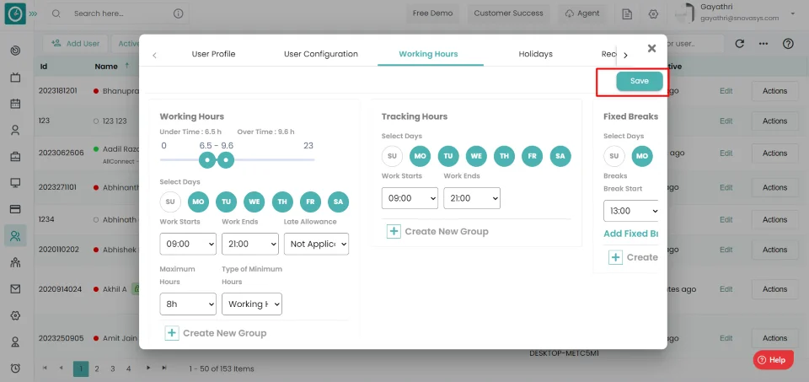Go to the next page arrow
This screenshot has height=382, width=809.
[x=148, y=368]
